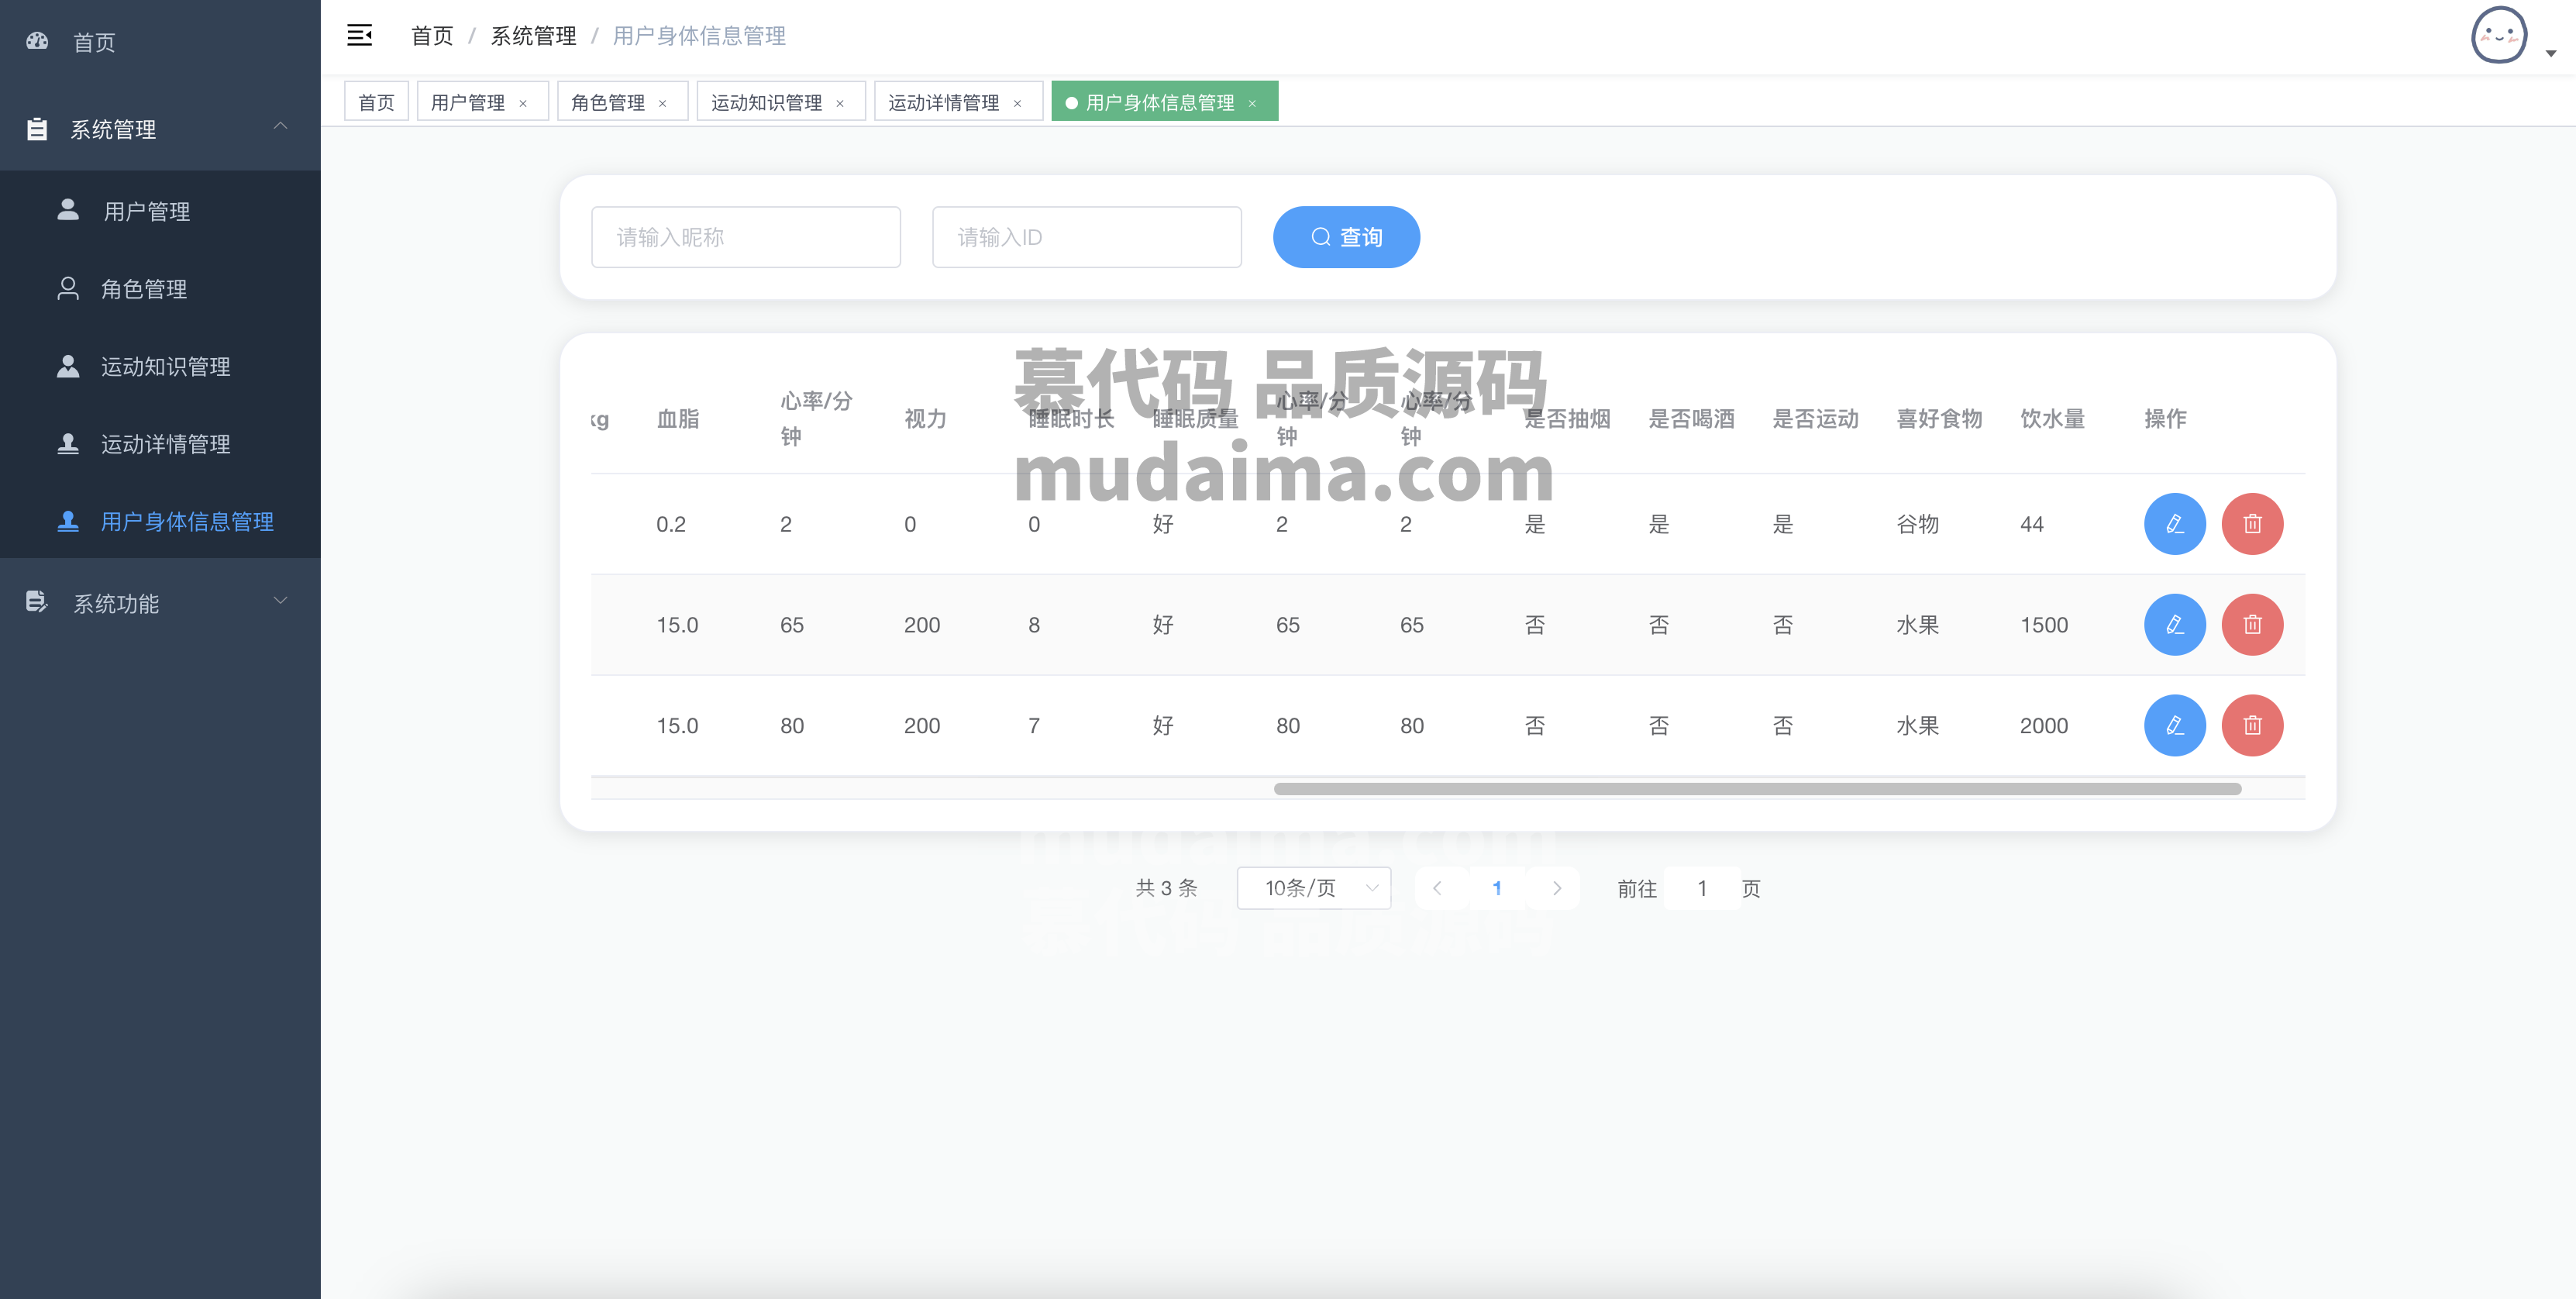Click the 运动知识管理 sidebar icon
This screenshot has width=2576, height=1299.
(68, 366)
